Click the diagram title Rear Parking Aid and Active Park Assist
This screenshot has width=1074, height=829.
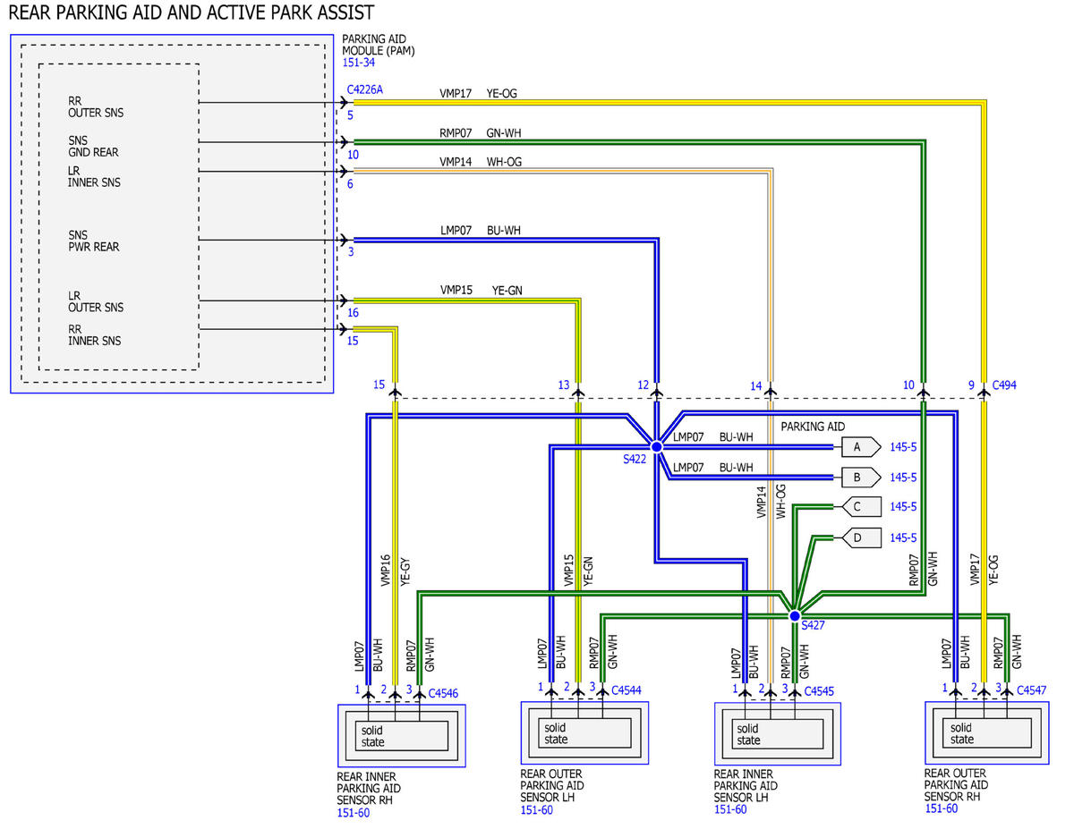(x=191, y=13)
